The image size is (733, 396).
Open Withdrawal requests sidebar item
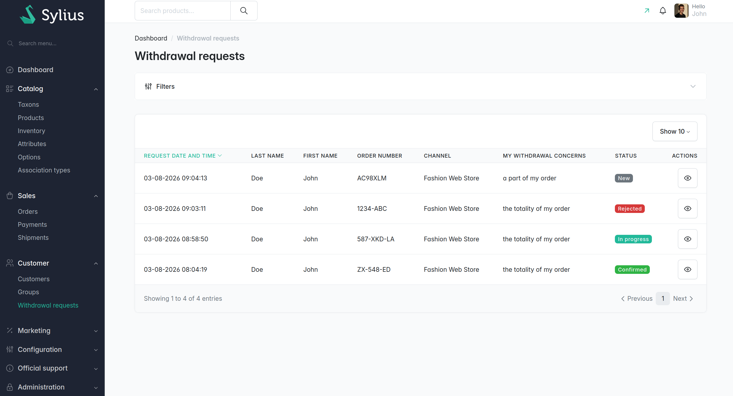coord(48,305)
